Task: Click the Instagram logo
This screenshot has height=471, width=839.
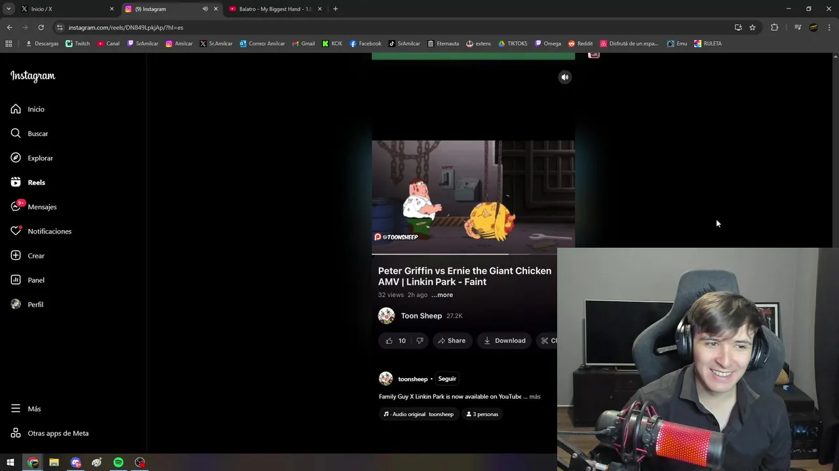Action: 33,76
